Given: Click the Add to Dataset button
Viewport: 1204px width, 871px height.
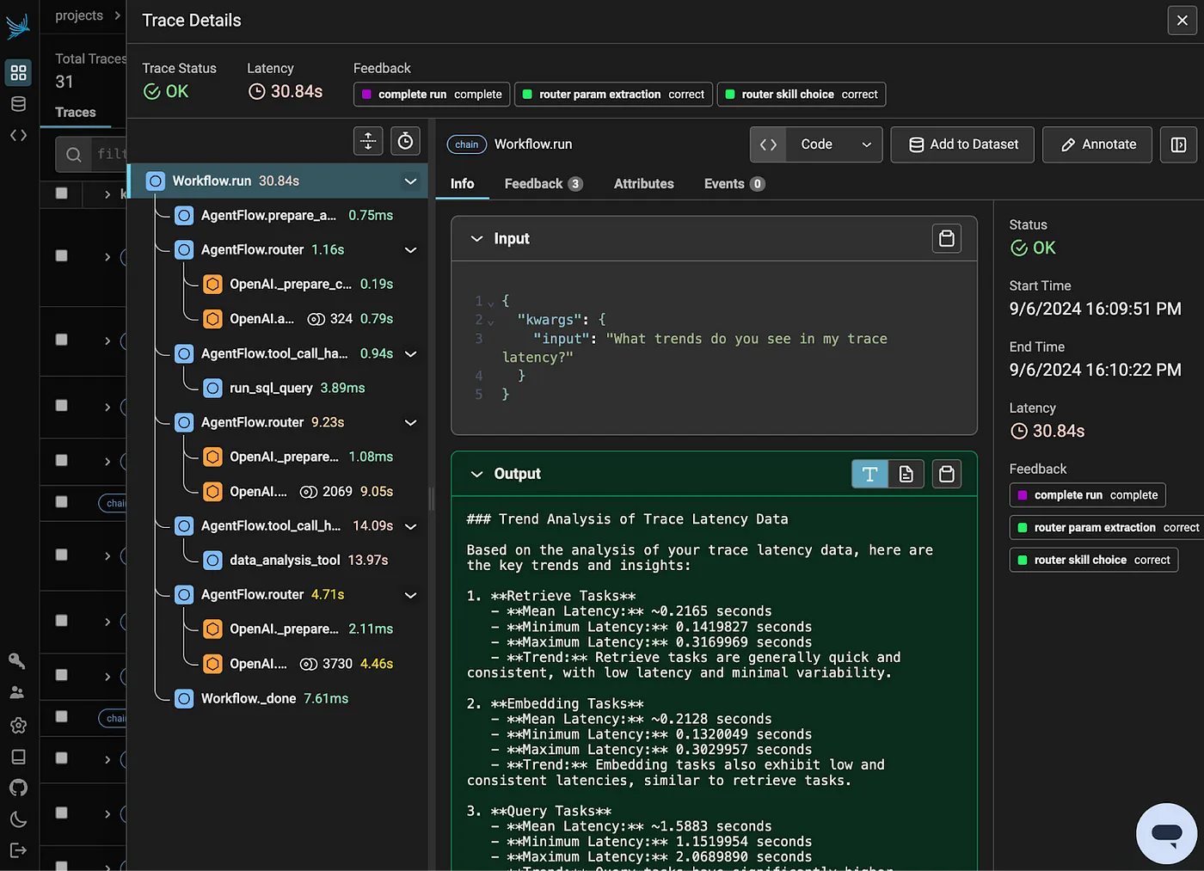Looking at the screenshot, I should pos(962,144).
